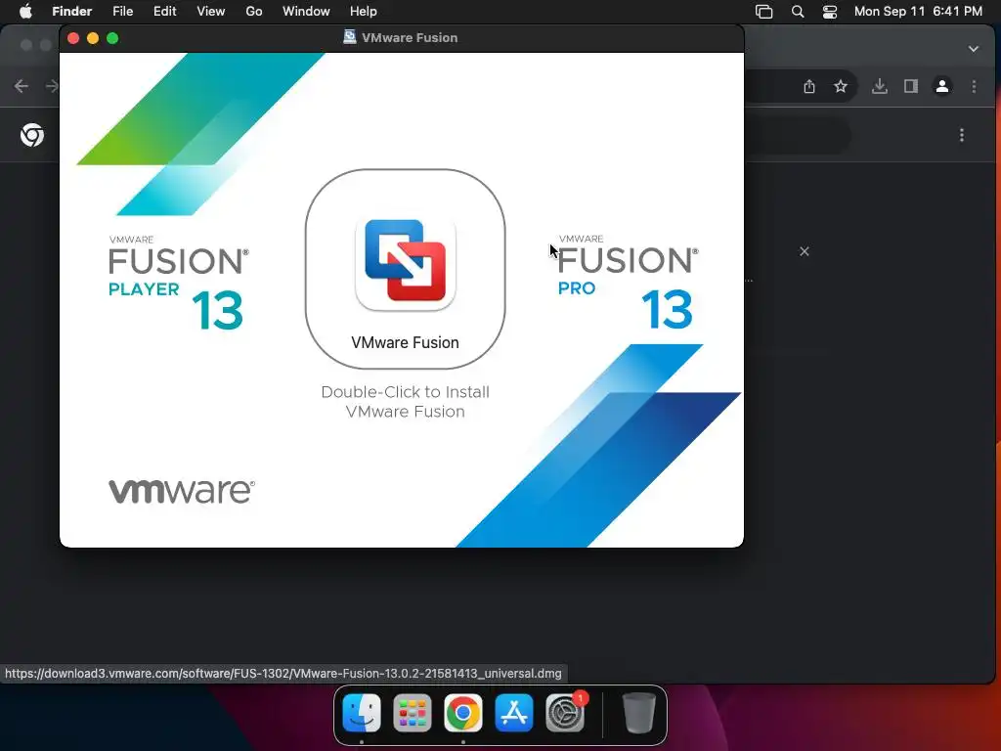Screen dimensions: 1001x751
Task: Open Google Chrome from the Dock
Action: (463, 713)
